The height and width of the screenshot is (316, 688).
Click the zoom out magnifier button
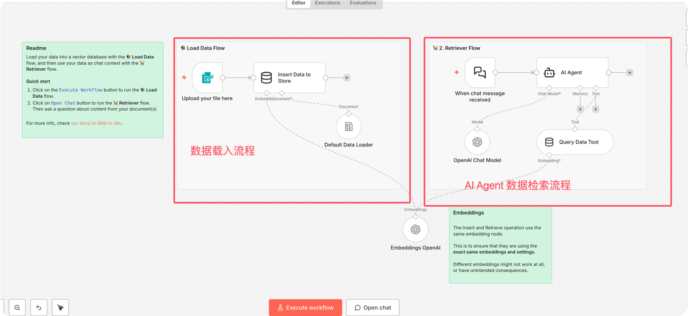pos(17,307)
